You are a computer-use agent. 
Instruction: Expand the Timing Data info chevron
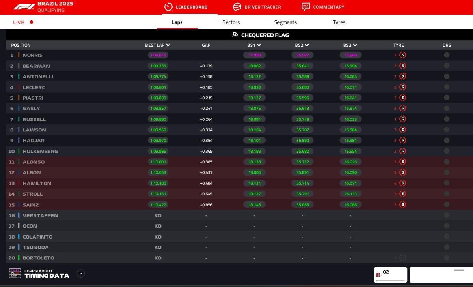point(80,273)
